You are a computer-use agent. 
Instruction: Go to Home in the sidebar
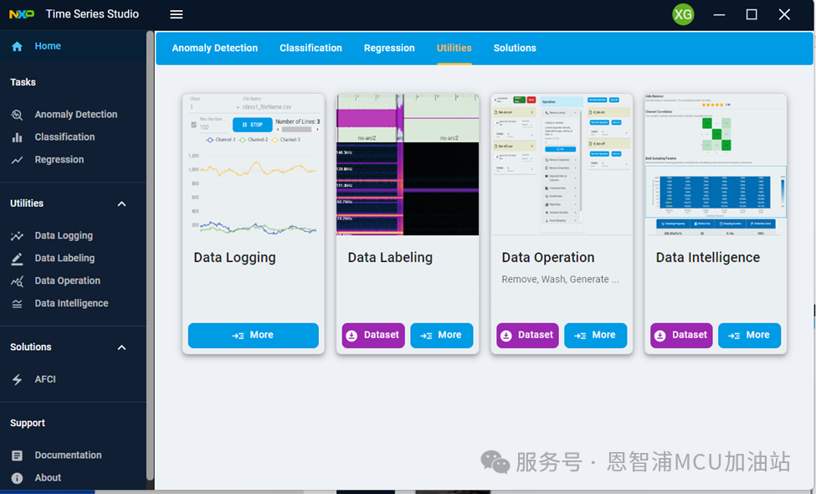pyautogui.click(x=73, y=46)
